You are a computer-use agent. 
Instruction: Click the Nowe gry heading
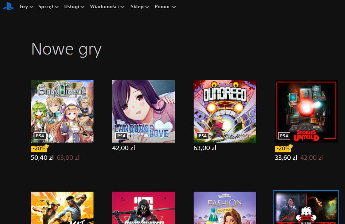66,49
